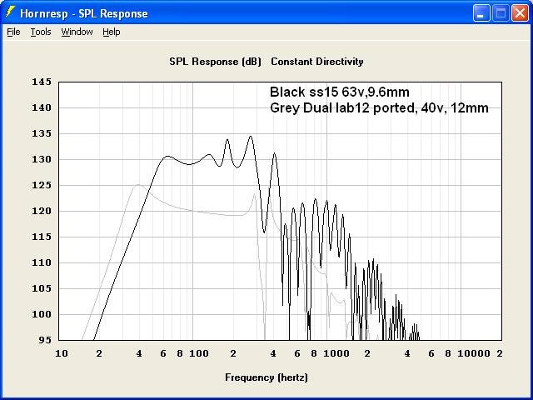Click the 'Hornresp - SPL Response' title bar text
The width and height of the screenshot is (533, 400).
[x=84, y=13]
